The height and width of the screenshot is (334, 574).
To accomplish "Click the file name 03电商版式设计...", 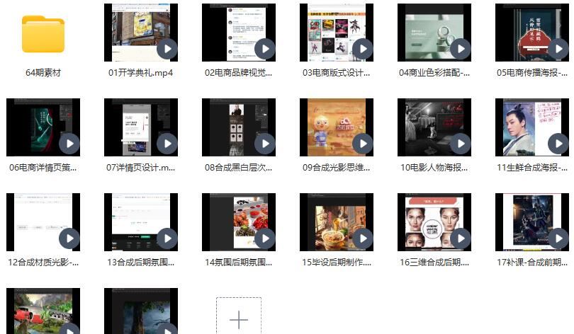I will [x=336, y=73].
